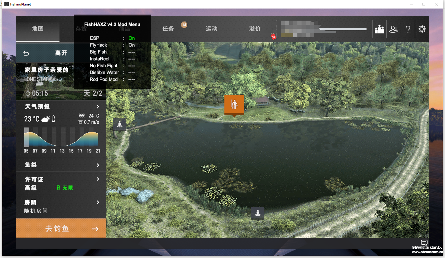Screen dimensions: 445x258
Task: Open the friends icon in top bar
Action: click(x=394, y=29)
